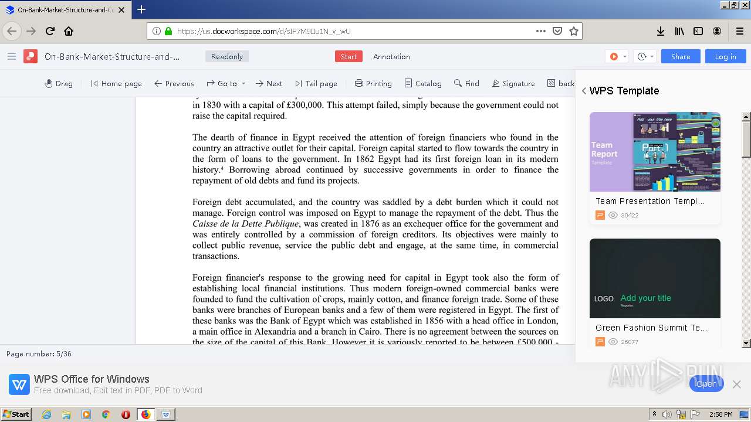Open Find search tool
751x422 pixels.
point(466,83)
